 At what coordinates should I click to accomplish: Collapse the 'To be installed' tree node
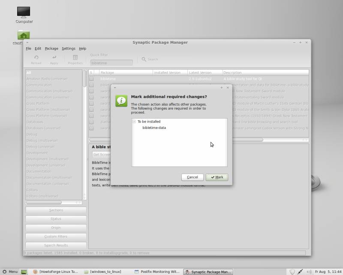[134, 122]
